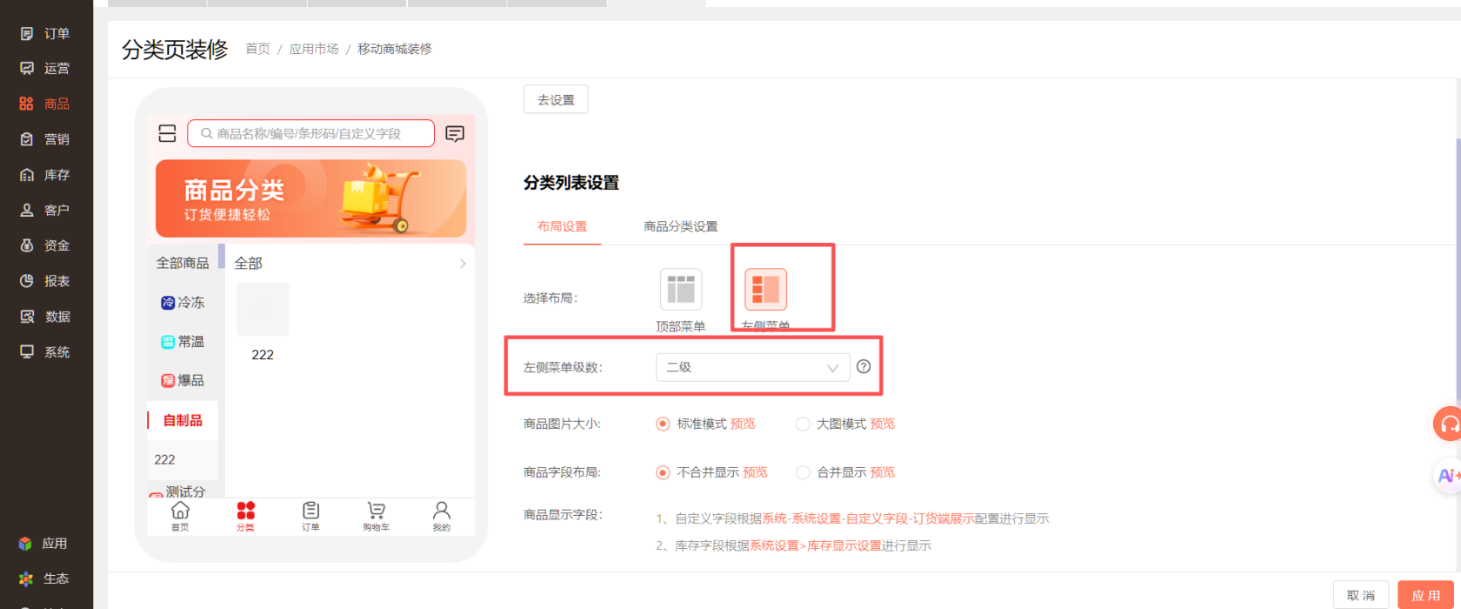Select 常温 category in preview
1461x609 pixels.
(x=183, y=342)
